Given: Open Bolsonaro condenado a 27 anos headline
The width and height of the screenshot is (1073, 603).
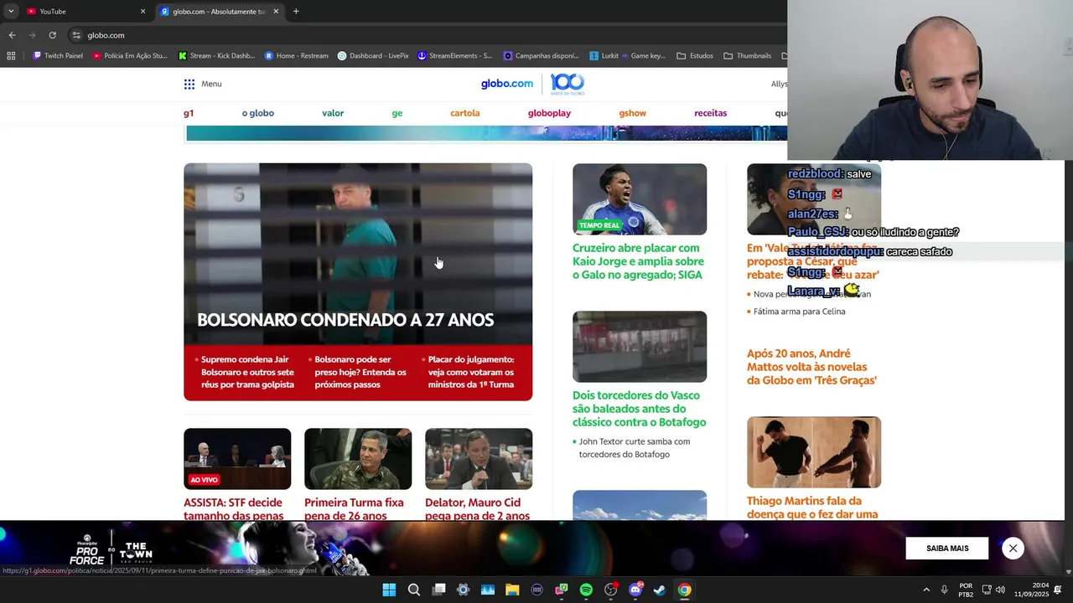Looking at the screenshot, I should (345, 320).
